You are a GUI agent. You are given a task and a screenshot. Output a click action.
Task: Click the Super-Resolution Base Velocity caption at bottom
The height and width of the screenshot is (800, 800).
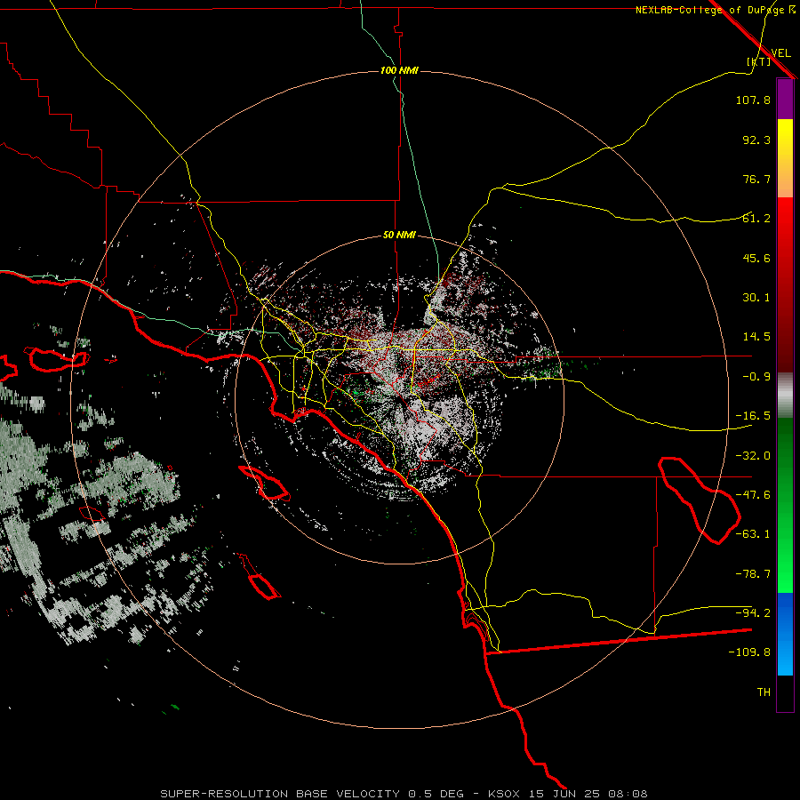404,794
